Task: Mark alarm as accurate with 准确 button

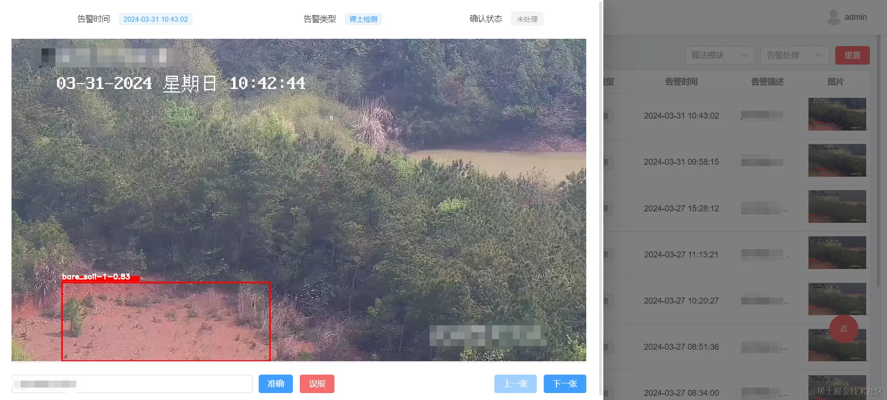Action: (x=276, y=384)
